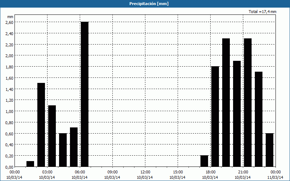Click the 12:00 time label
This screenshot has width=290, height=181.
point(145,172)
